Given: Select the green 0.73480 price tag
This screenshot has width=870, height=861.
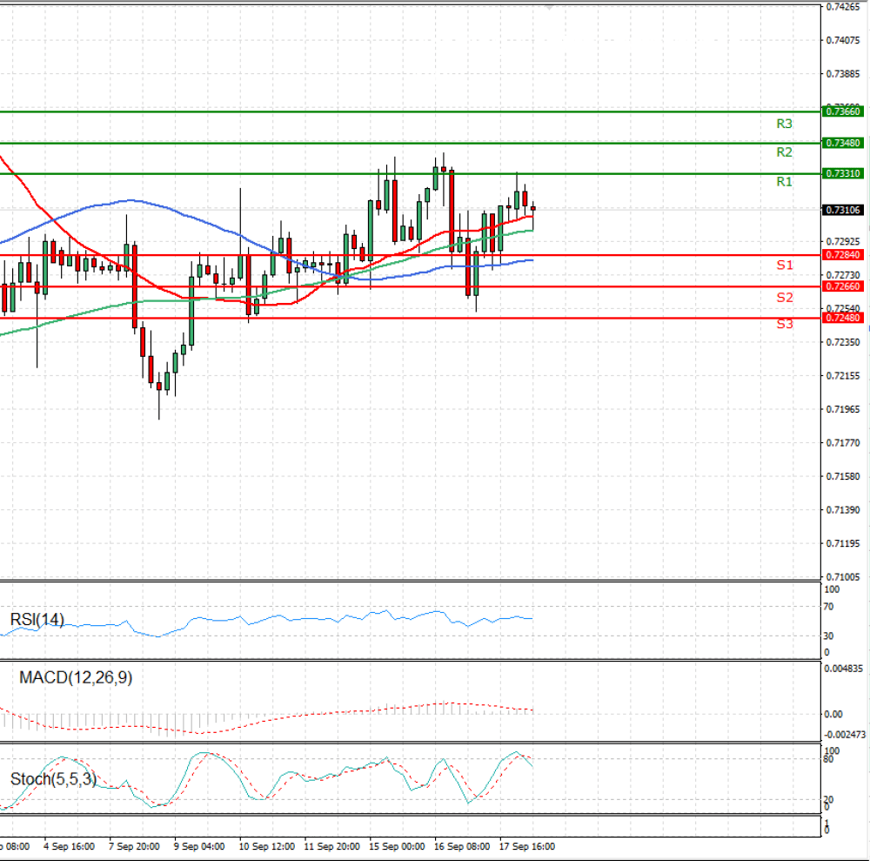Looking at the screenshot, I should [842, 144].
